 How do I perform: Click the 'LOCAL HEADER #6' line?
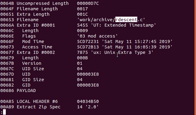pyautogui.click(x=50, y=101)
